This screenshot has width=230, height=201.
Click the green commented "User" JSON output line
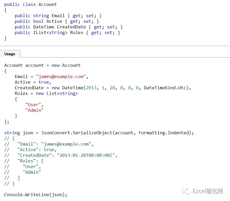point(23,166)
